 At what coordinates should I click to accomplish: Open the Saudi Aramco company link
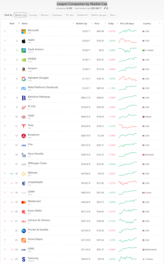coord(36,49)
